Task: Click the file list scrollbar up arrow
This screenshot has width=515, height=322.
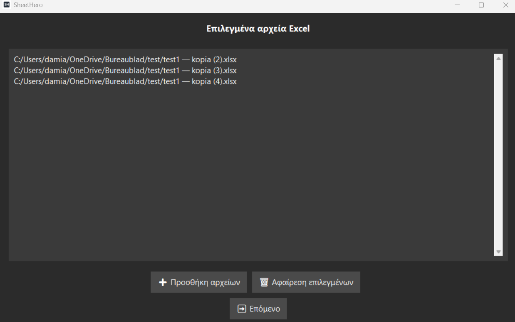Action: click(x=499, y=58)
